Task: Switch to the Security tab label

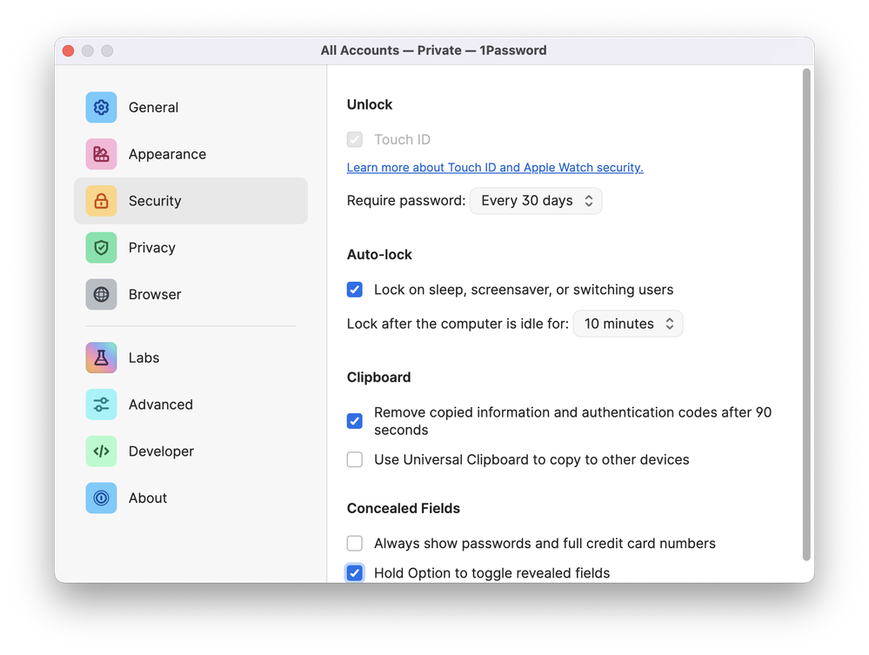Action: click(x=155, y=201)
